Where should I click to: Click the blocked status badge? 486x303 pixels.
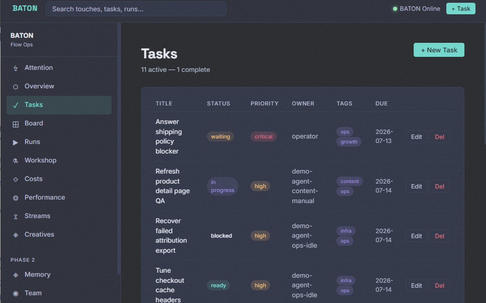click(221, 236)
